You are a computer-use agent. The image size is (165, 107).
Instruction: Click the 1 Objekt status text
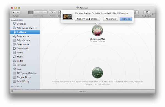[x=82, y=91]
